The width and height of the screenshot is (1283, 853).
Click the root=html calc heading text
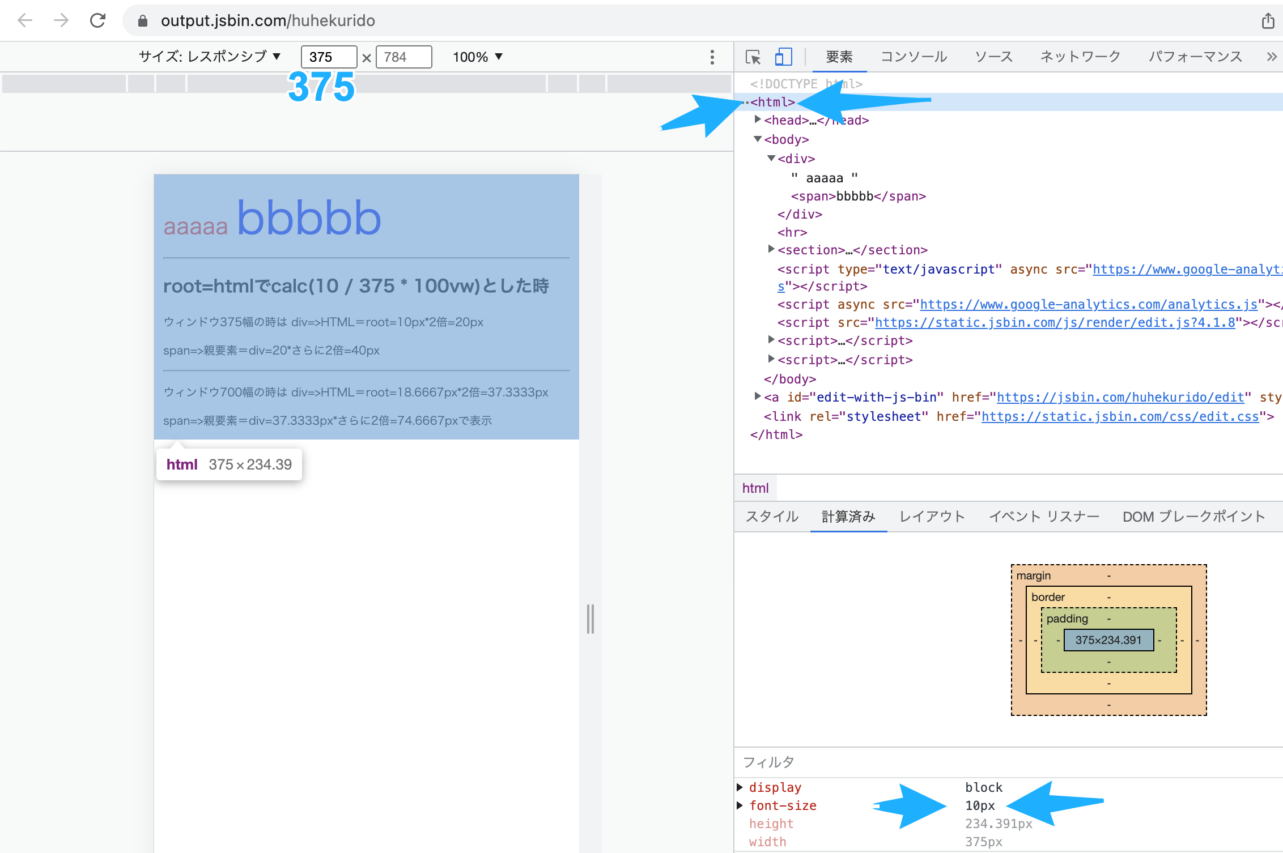coord(356,286)
